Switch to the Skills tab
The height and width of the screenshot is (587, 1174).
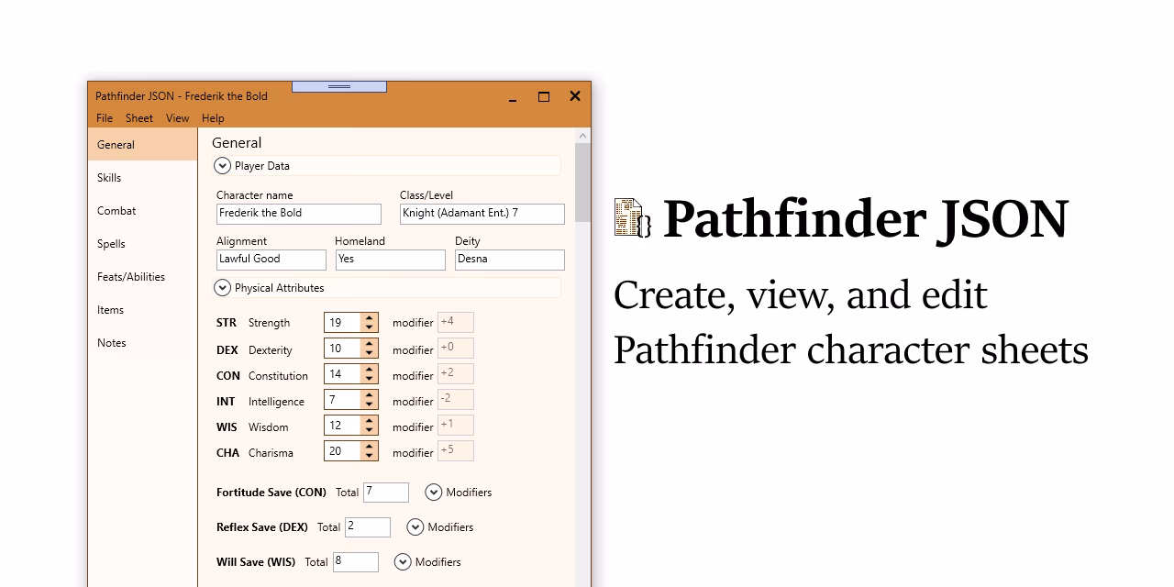click(x=142, y=177)
